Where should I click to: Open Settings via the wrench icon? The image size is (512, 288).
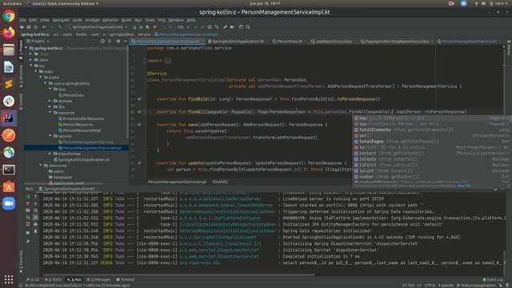pos(226,27)
